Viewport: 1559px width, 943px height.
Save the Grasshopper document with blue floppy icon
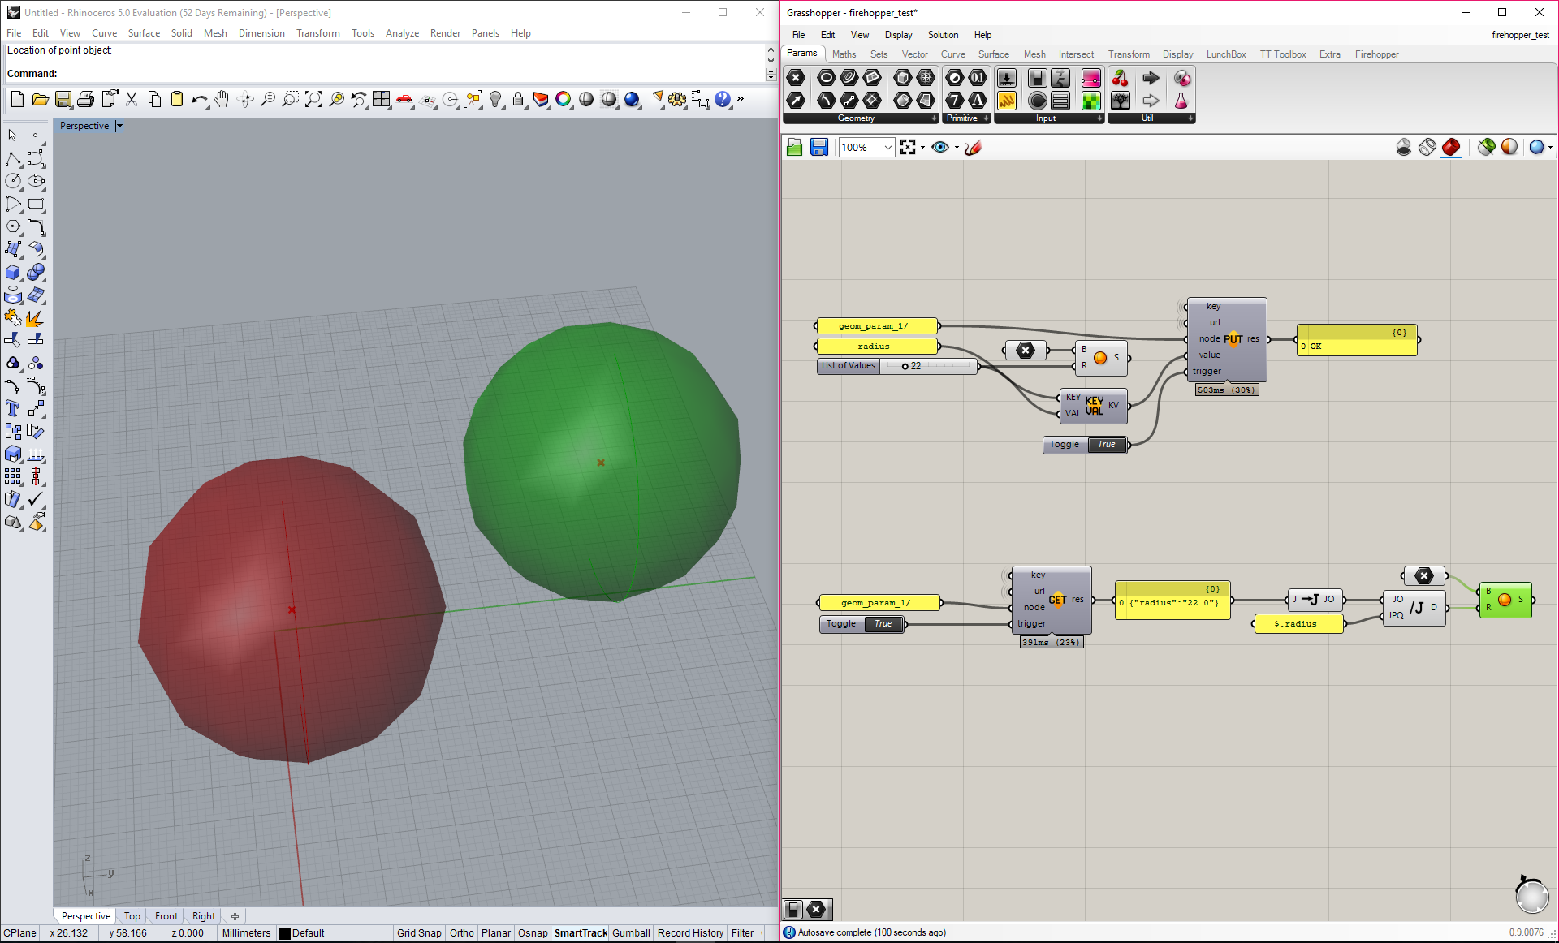click(819, 147)
